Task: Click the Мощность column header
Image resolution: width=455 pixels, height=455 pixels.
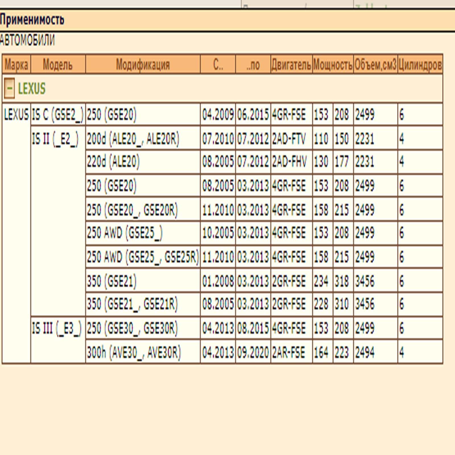Action: (x=333, y=65)
